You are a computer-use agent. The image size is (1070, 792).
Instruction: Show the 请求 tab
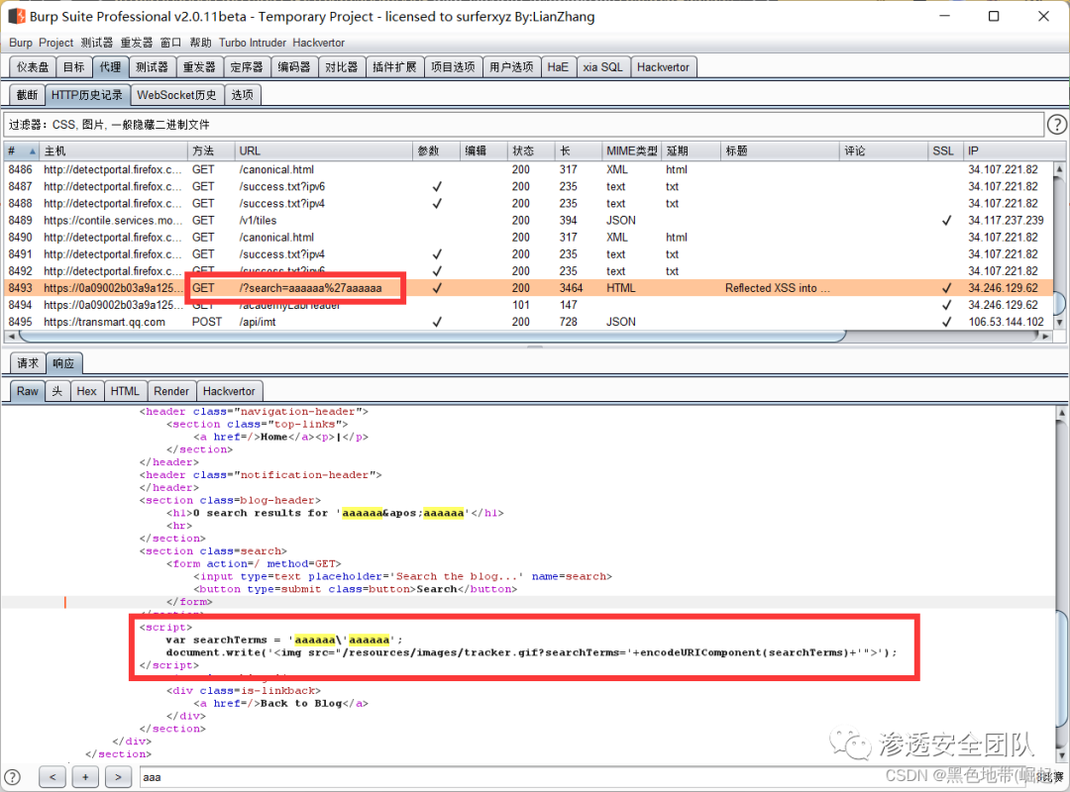pyautogui.click(x=28, y=363)
